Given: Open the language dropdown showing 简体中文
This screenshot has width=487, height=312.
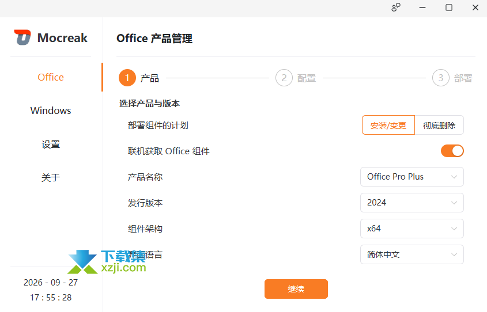Looking at the screenshot, I should (412, 254).
